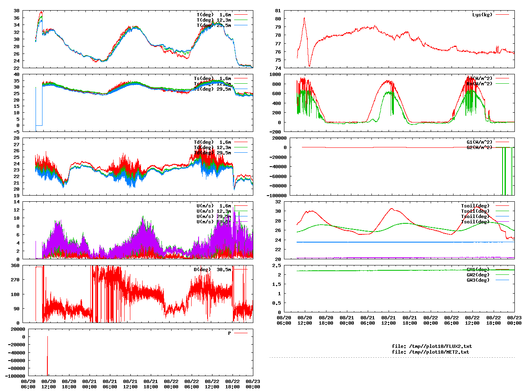Click the 'file: /tmp//plot10/FLUX2.txt' text

pyautogui.click(x=432, y=346)
